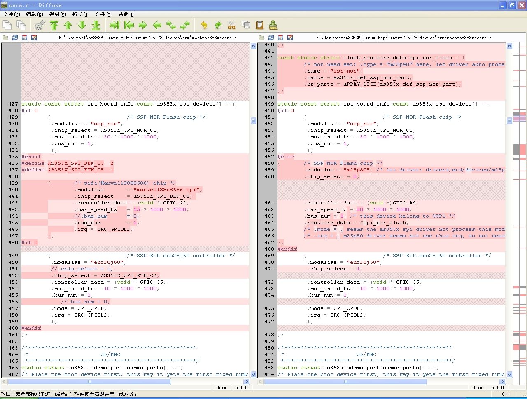Save the right pane file
The image size is (527, 399).
point(280,38)
